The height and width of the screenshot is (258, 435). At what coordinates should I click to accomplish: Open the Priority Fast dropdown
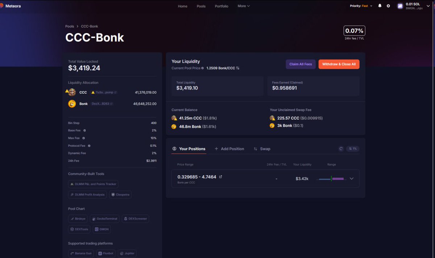pos(361,6)
